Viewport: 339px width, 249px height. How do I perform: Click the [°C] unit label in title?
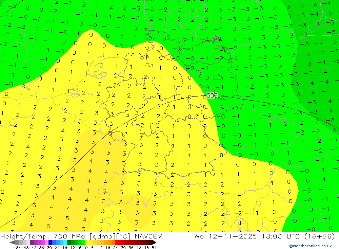(x=123, y=236)
